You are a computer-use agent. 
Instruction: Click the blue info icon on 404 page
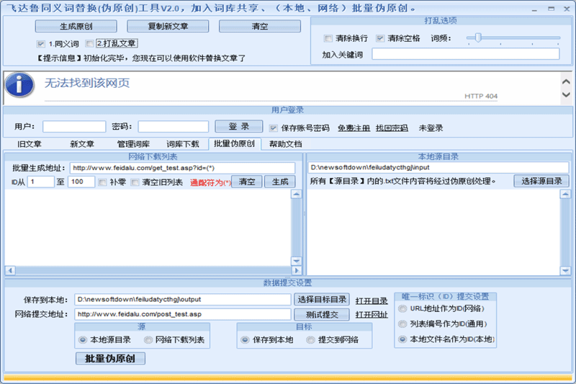coord(19,85)
